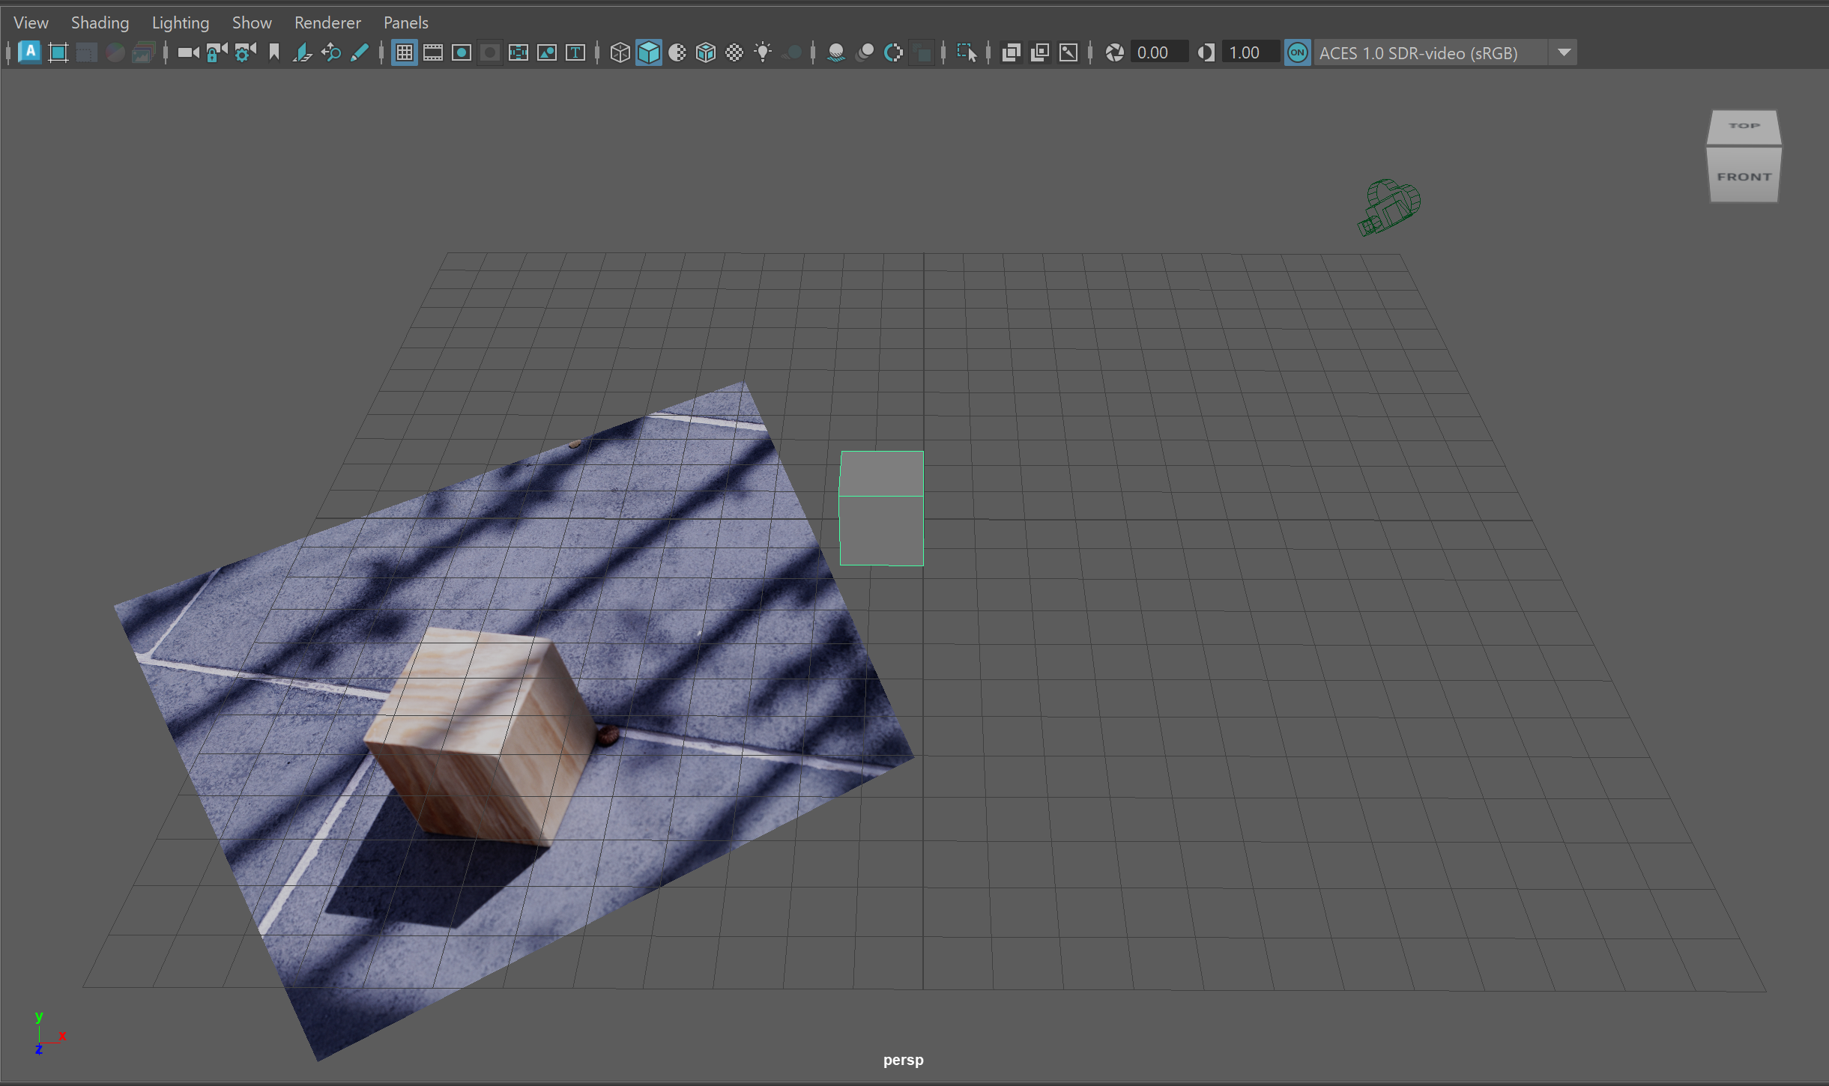Open Camera Attributes gear icon

point(244,52)
